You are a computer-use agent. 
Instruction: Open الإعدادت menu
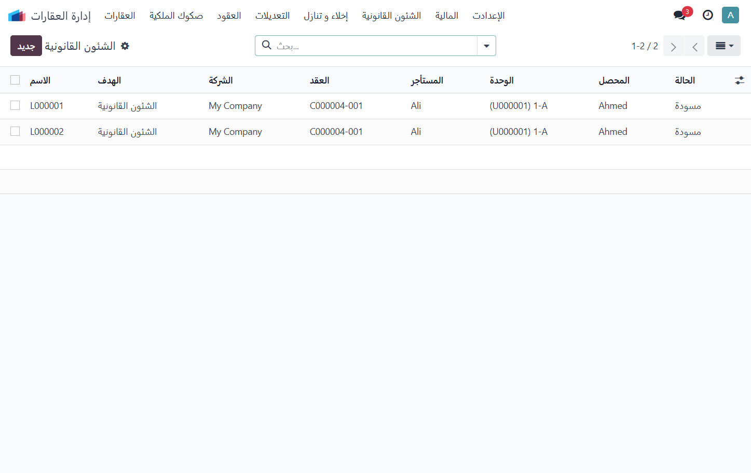(488, 16)
